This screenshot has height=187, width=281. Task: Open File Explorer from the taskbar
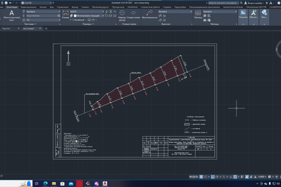[x=54, y=183]
